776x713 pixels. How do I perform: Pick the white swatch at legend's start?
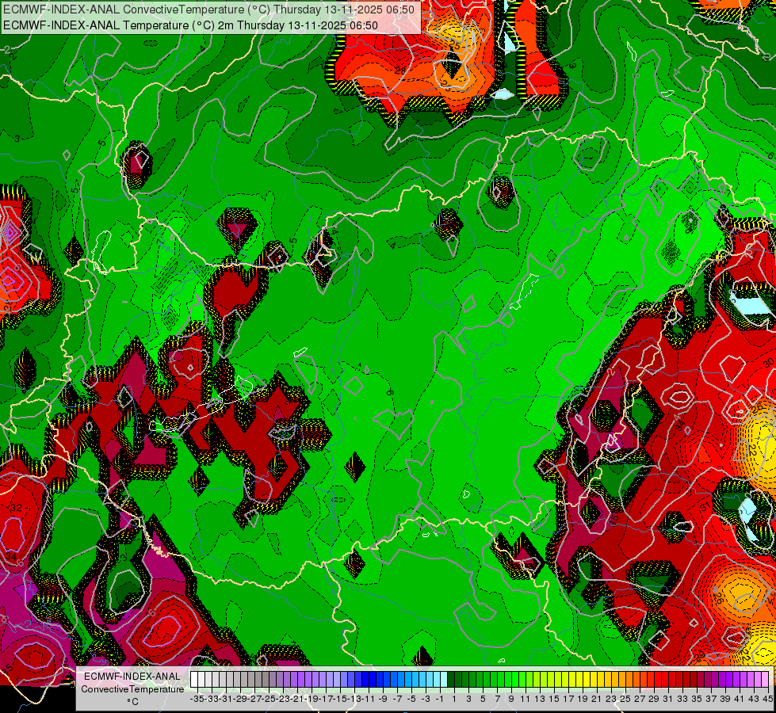[194, 680]
